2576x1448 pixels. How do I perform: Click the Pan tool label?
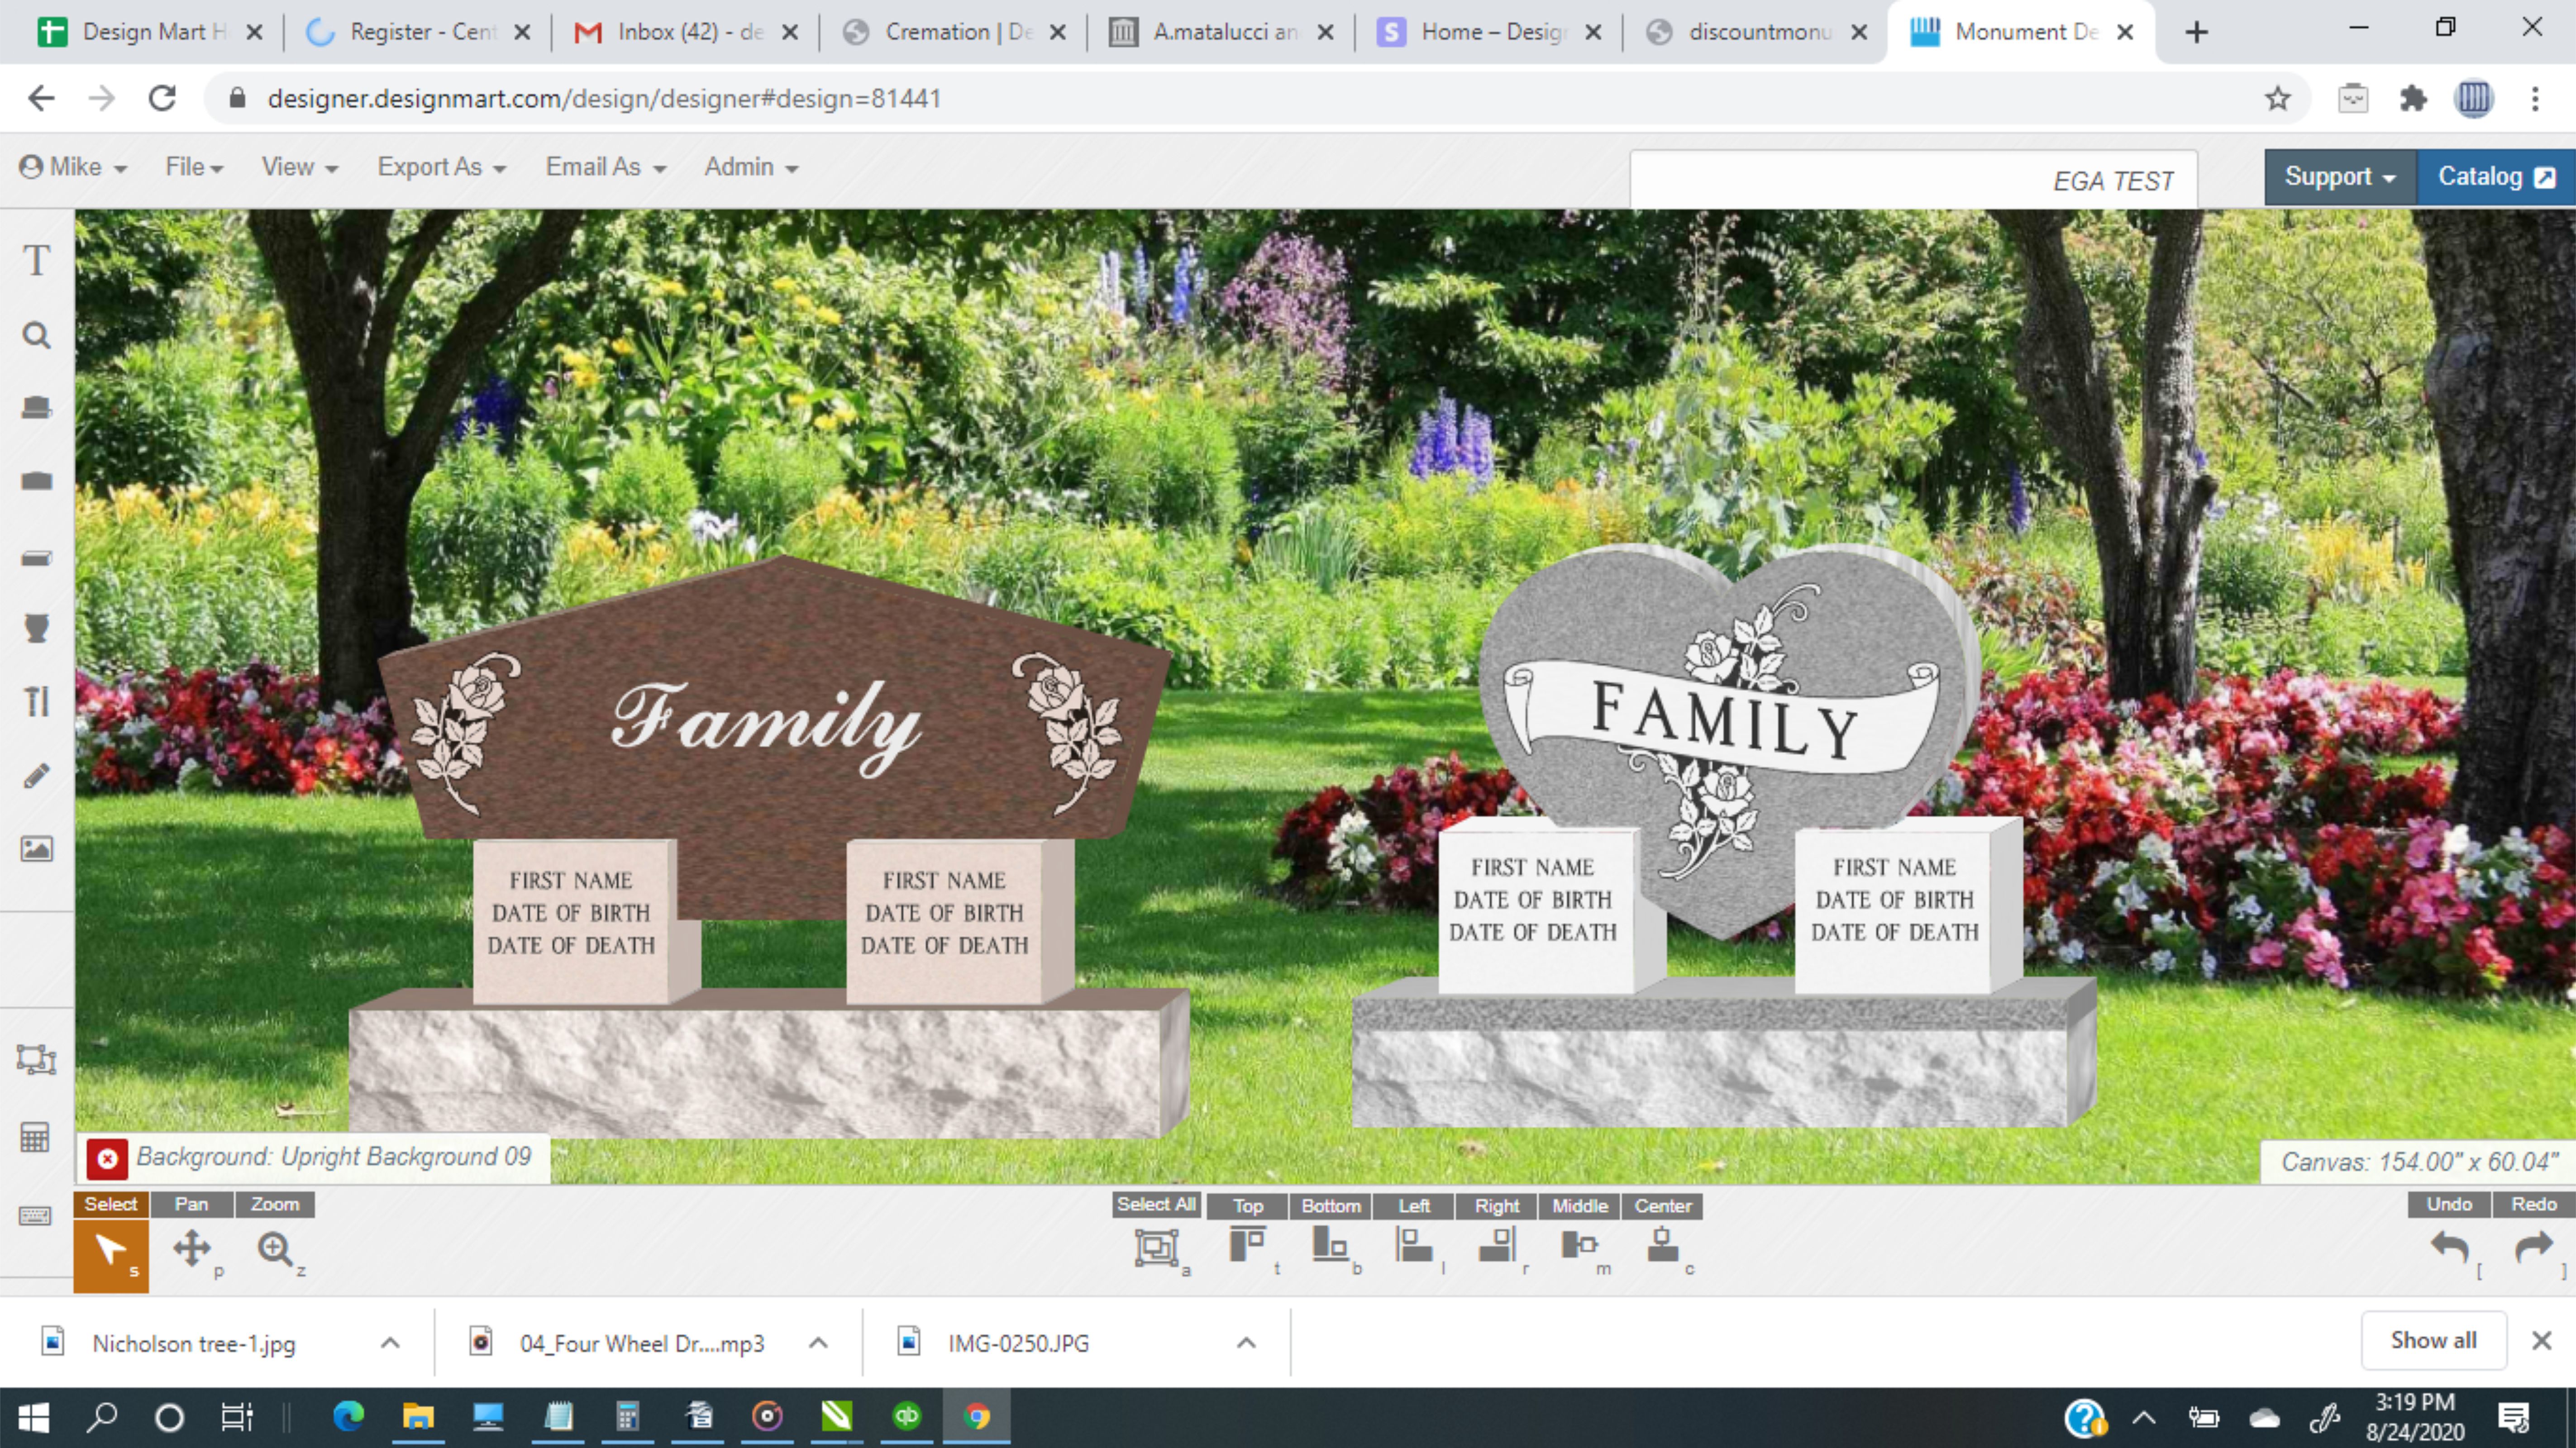191,1204
